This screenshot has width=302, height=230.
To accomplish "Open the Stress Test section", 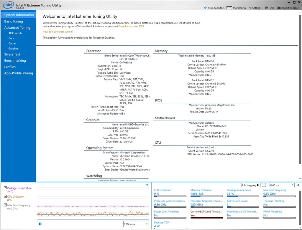I will pyautogui.click(x=12, y=54).
